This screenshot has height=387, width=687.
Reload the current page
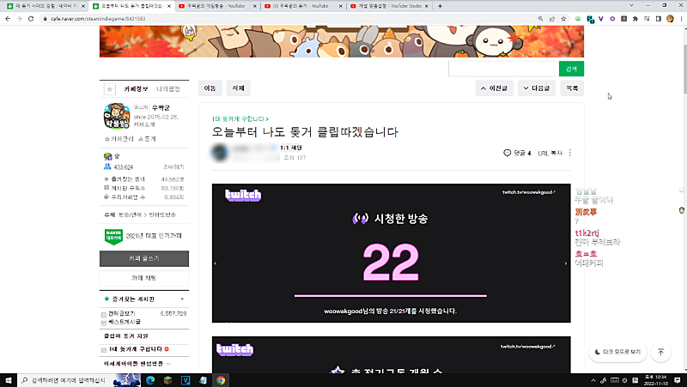click(31, 19)
